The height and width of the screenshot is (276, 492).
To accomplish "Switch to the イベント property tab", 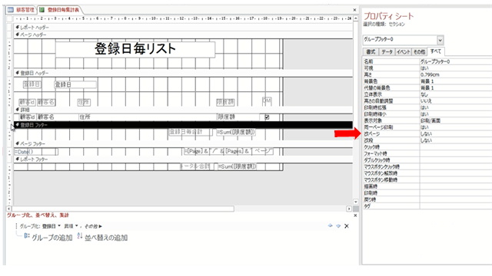I will pyautogui.click(x=403, y=52).
